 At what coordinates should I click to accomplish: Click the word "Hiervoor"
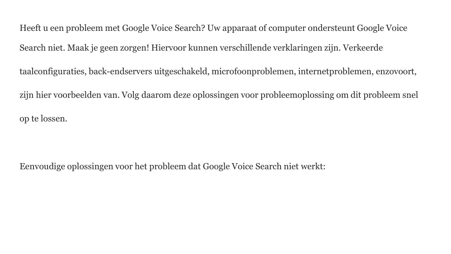point(169,48)
